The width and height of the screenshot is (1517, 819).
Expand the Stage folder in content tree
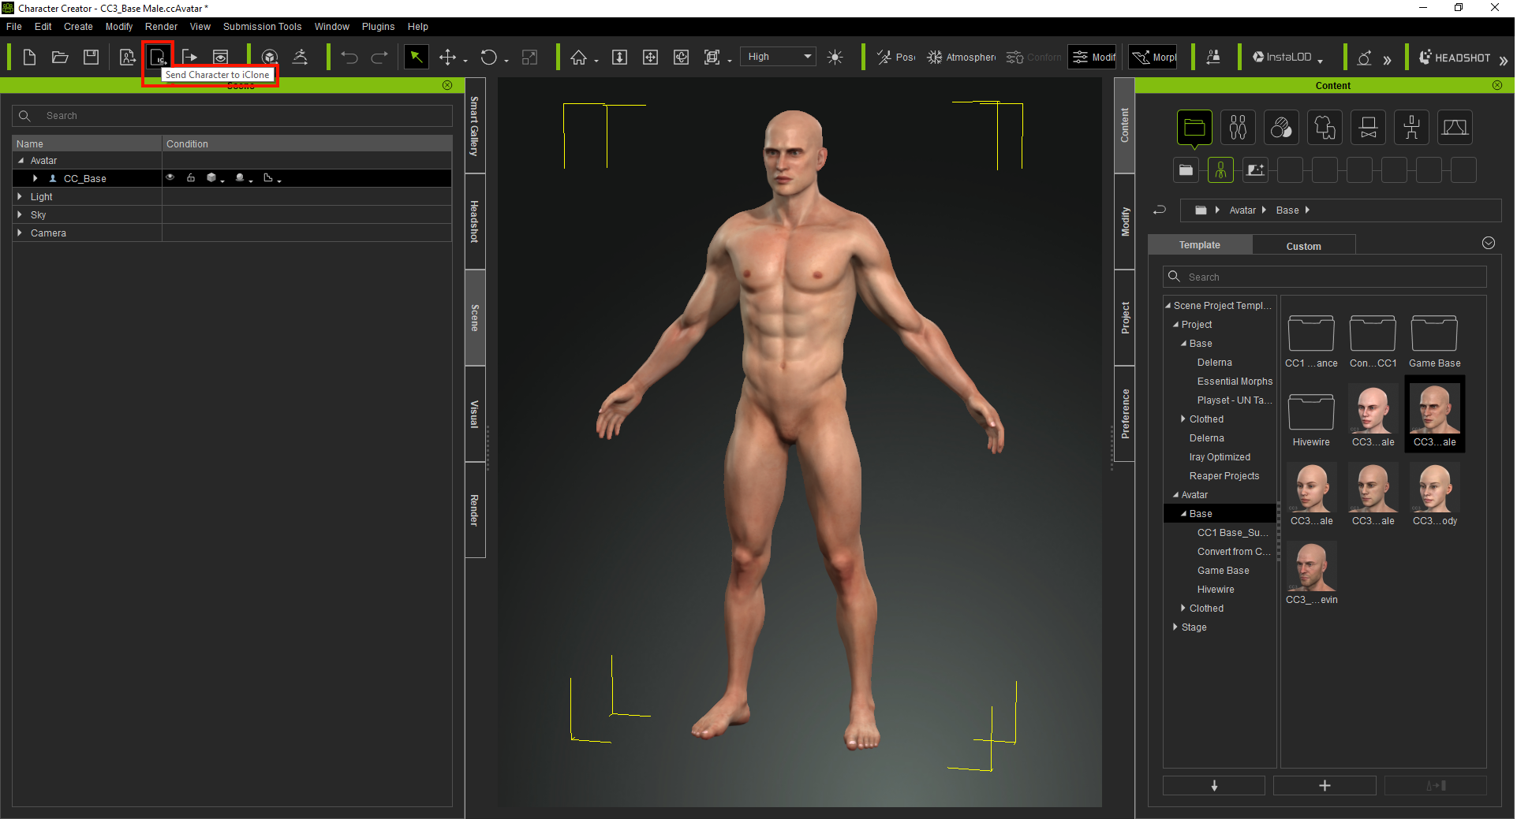(x=1175, y=627)
